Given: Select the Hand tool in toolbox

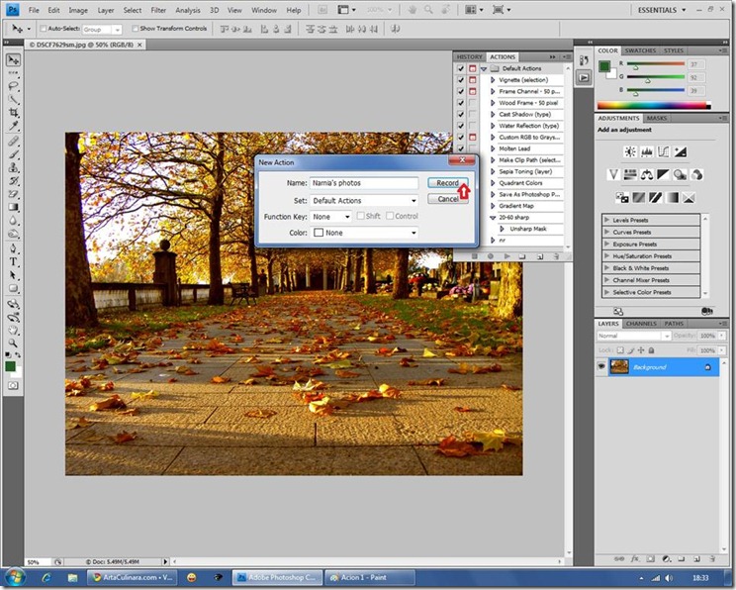Looking at the screenshot, I should [x=13, y=330].
